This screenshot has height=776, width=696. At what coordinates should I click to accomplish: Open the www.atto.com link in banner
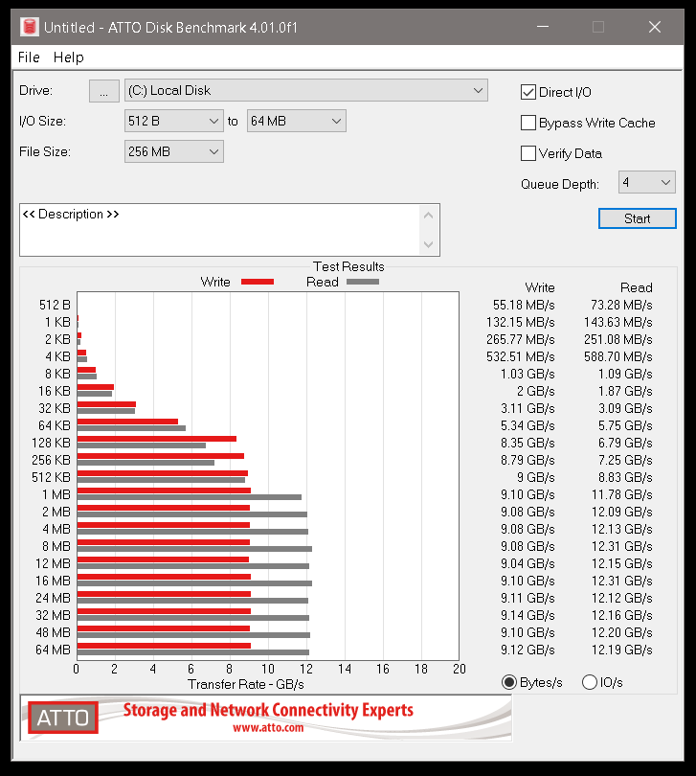(268, 727)
